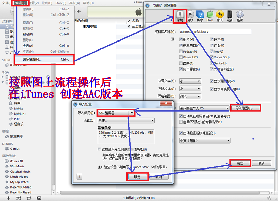Click the horizontal scrollbar of song list
Image resolution: width=278 pixels, height=201 pixels.
(x=160, y=193)
